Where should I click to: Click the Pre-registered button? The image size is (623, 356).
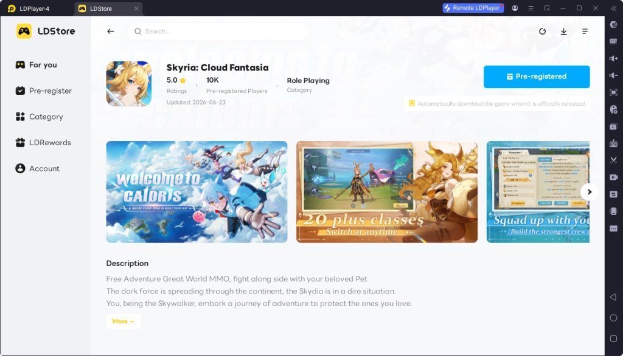(x=537, y=77)
